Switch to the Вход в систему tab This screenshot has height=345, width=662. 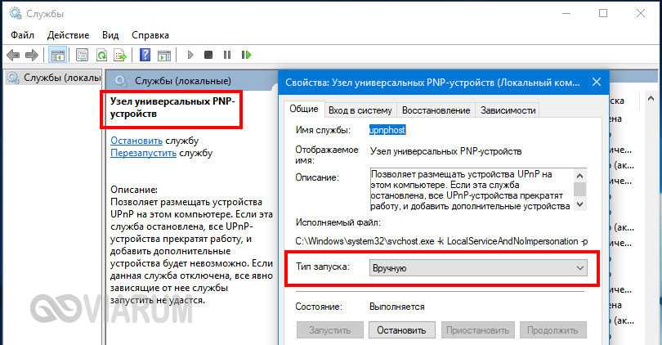(360, 110)
